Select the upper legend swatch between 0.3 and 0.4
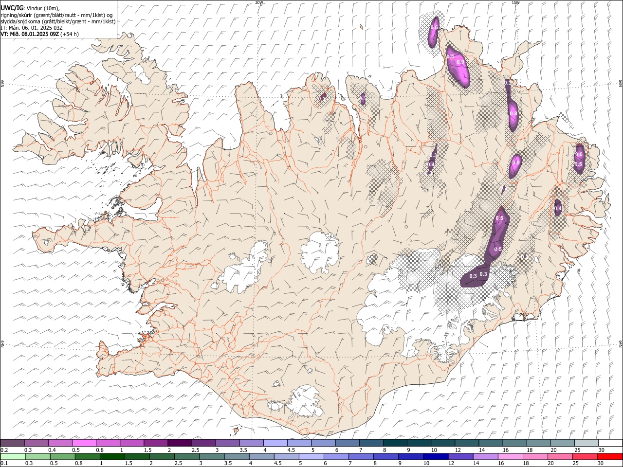Viewport: 623px width, 467px height. [x=37, y=443]
